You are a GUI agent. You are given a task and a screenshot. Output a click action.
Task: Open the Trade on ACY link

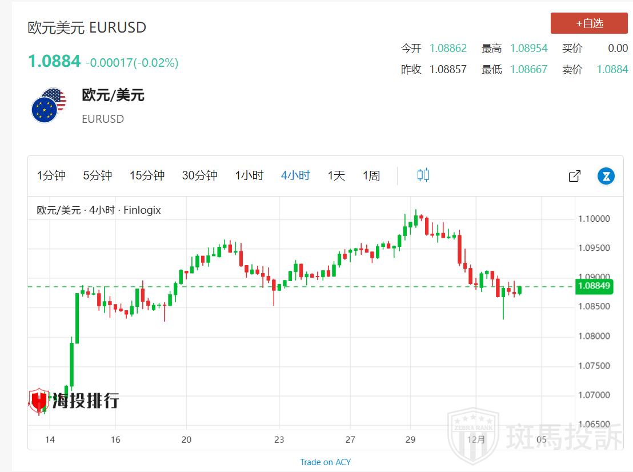326,462
